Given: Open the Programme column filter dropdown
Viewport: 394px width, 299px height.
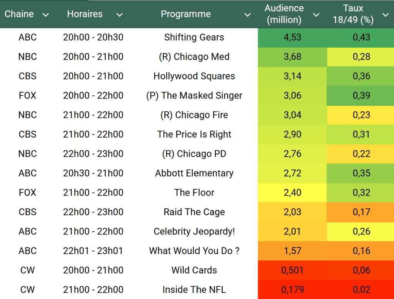Looking at the screenshot, I should point(247,15).
